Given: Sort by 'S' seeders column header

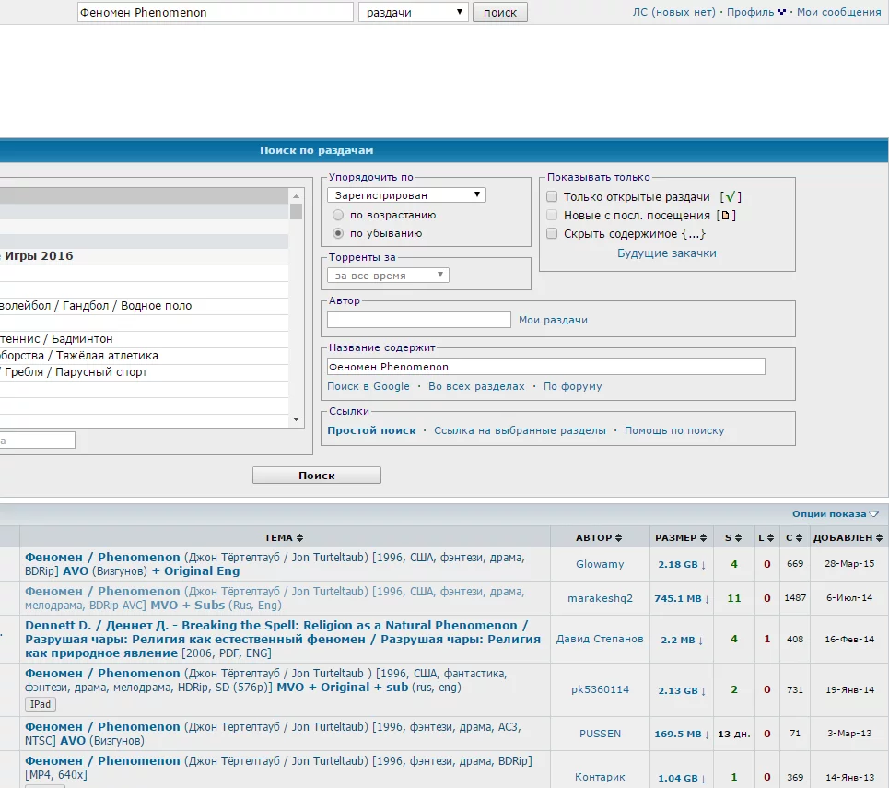Looking at the screenshot, I should 733,538.
